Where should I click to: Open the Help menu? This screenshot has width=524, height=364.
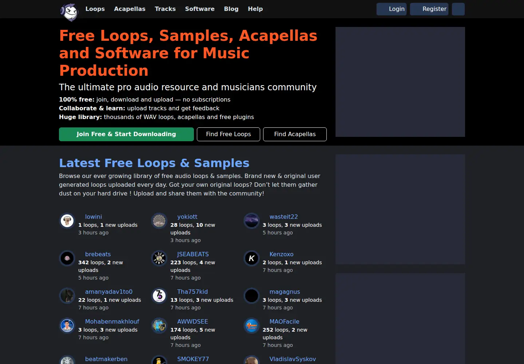(255, 9)
